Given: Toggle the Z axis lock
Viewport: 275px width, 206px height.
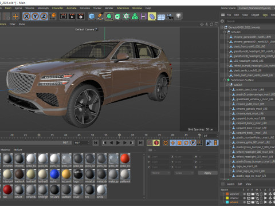Looking at the screenshot, I should click(x=44, y=17).
